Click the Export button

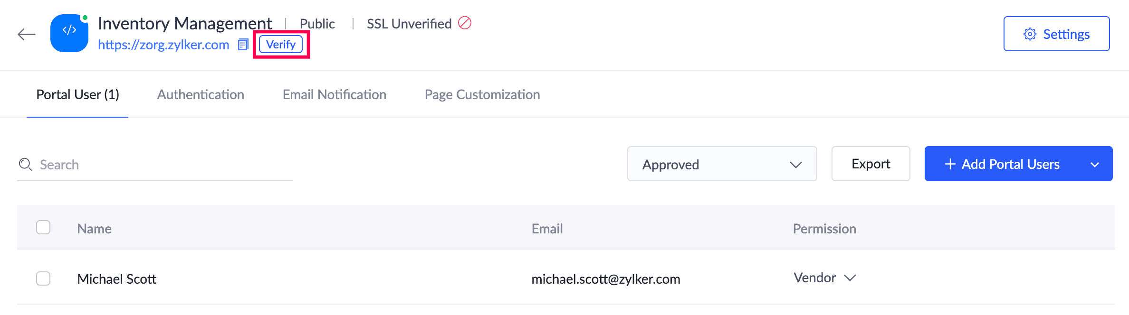pos(871,164)
